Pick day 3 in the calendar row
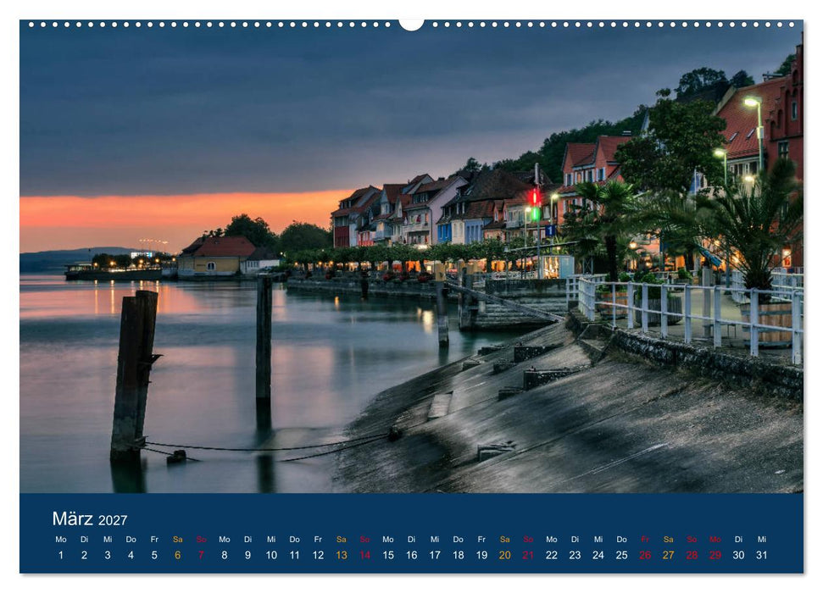823x593 pixels. (108, 555)
